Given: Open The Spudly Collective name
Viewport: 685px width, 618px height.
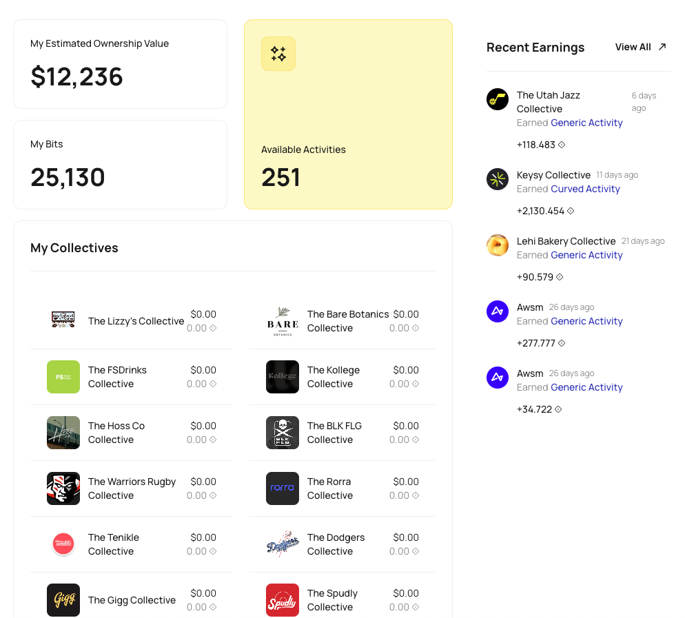Looking at the screenshot, I should tap(332, 600).
